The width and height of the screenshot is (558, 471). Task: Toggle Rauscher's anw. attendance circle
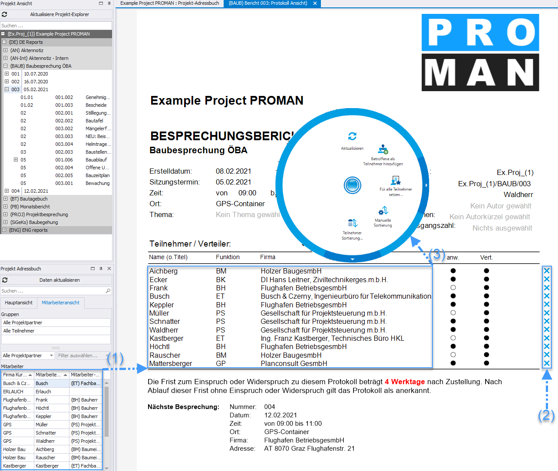[x=453, y=355]
